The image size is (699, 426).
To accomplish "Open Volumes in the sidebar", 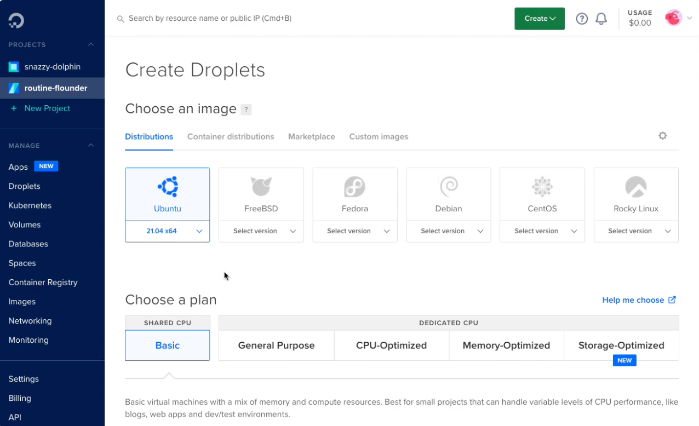I will coord(25,224).
